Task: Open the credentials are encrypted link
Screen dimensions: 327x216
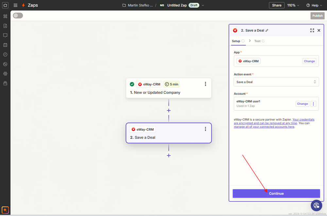Action: (274, 121)
